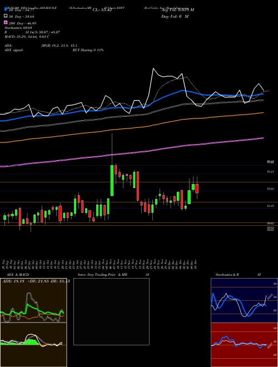Click the 58.21 price axis label
278x367 pixels.
click(270, 172)
